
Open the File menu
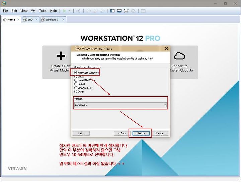(x=5, y=11)
